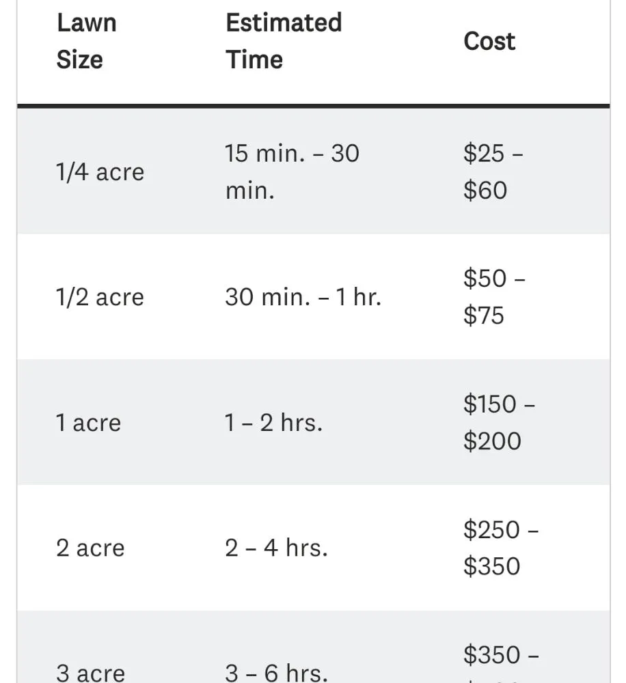Click the 2 acre lawn size cell

click(90, 548)
